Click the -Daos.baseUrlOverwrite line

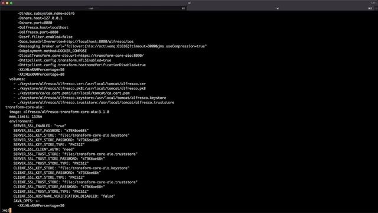pos(76,41)
